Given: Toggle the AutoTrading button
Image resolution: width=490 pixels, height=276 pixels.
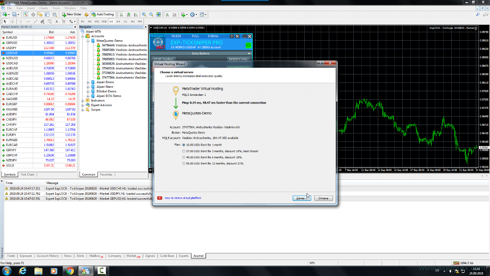Looking at the screenshot, I should [103, 15].
